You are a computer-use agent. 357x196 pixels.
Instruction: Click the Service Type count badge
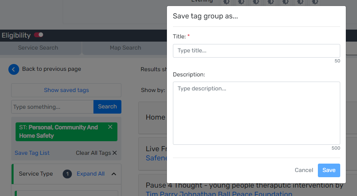pyautogui.click(x=67, y=174)
